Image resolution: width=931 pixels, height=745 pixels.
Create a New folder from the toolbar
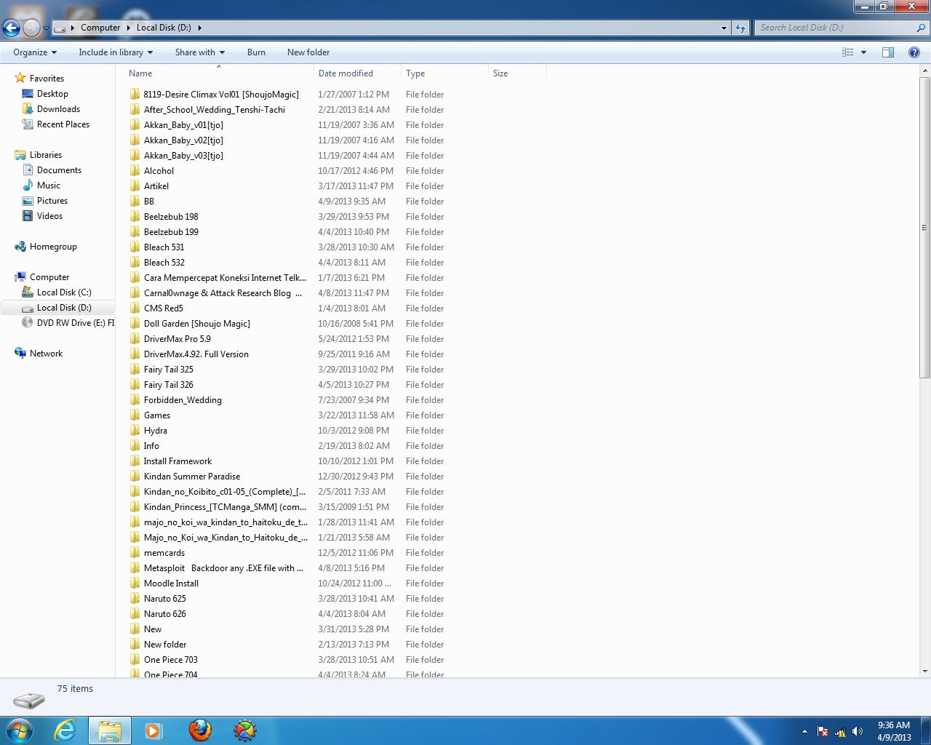pos(308,52)
